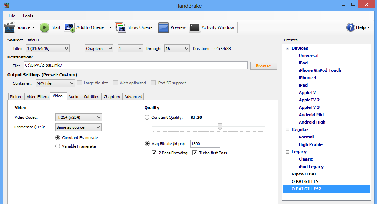
Task: Toggle Web optimized checkbox
Action: click(x=115, y=83)
